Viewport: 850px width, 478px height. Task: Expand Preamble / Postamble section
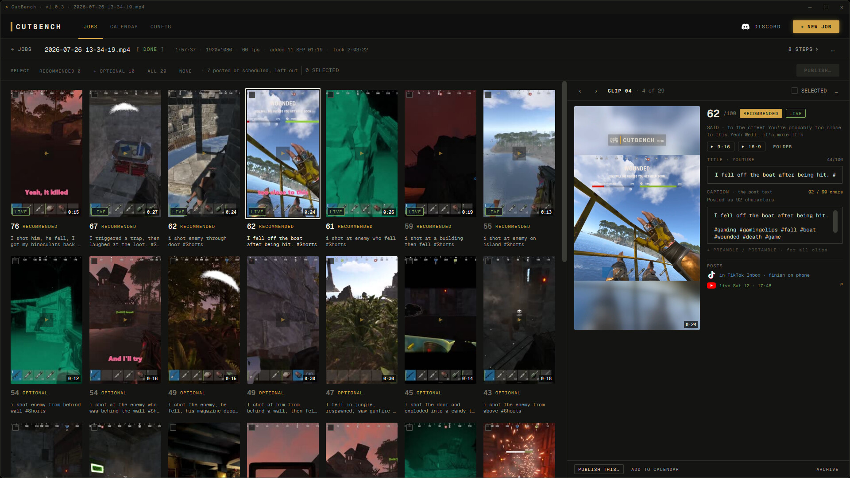767,250
